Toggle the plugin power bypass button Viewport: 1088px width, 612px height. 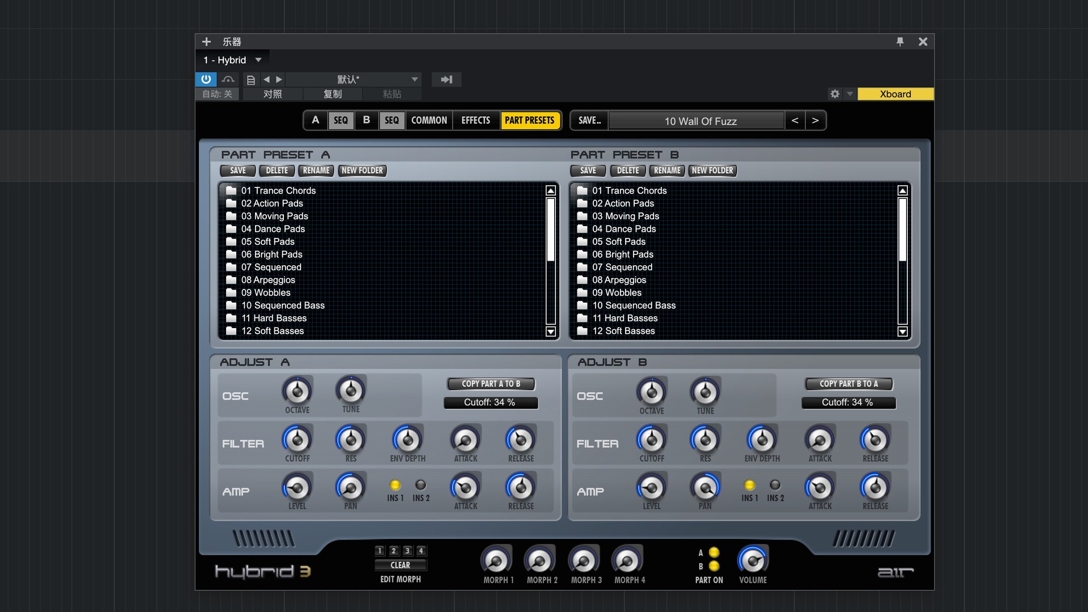206,79
